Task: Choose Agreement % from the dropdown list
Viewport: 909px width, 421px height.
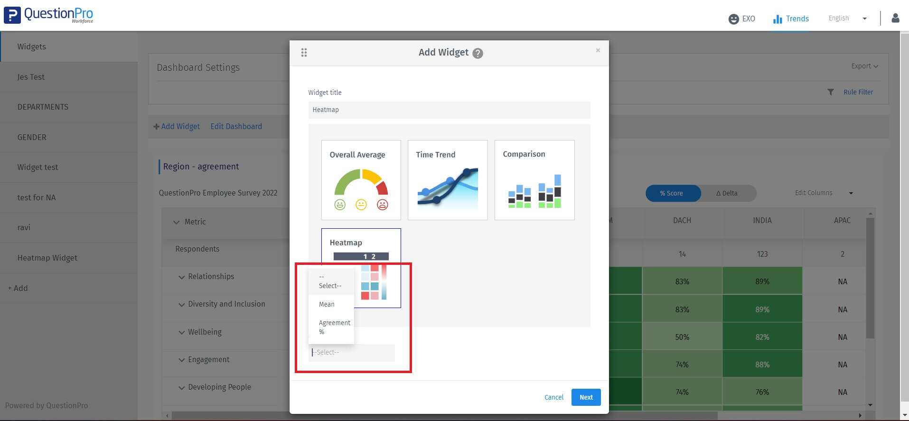Action: tap(331, 327)
